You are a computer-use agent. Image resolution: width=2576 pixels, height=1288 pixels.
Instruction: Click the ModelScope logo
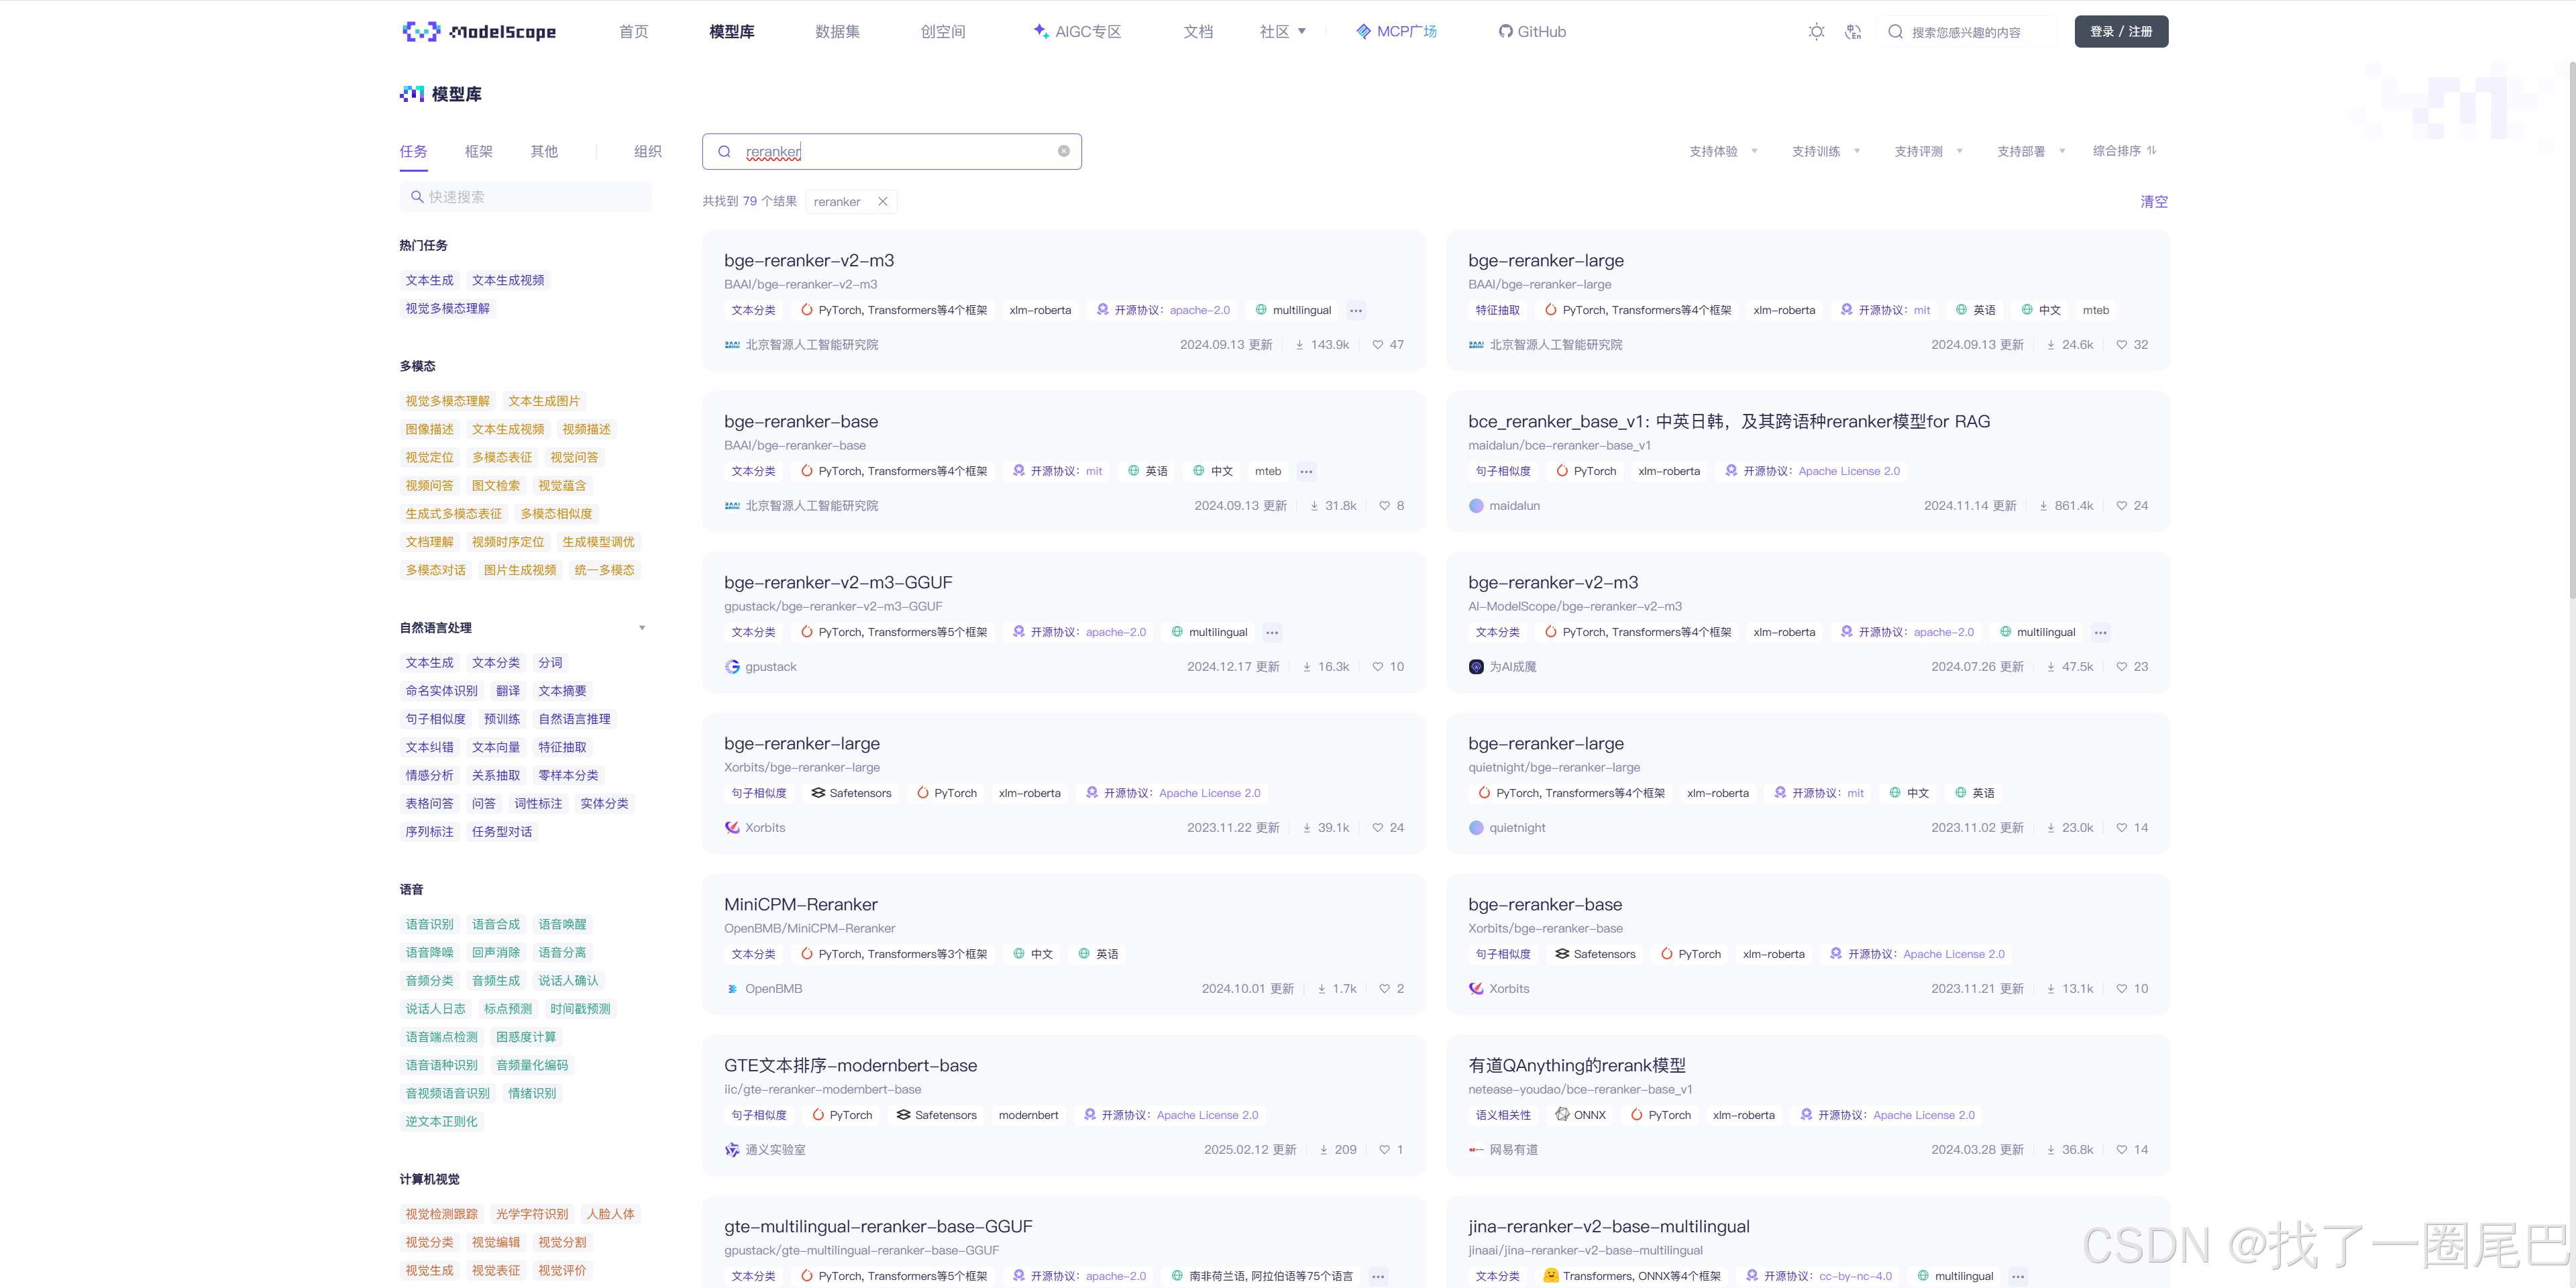click(478, 32)
